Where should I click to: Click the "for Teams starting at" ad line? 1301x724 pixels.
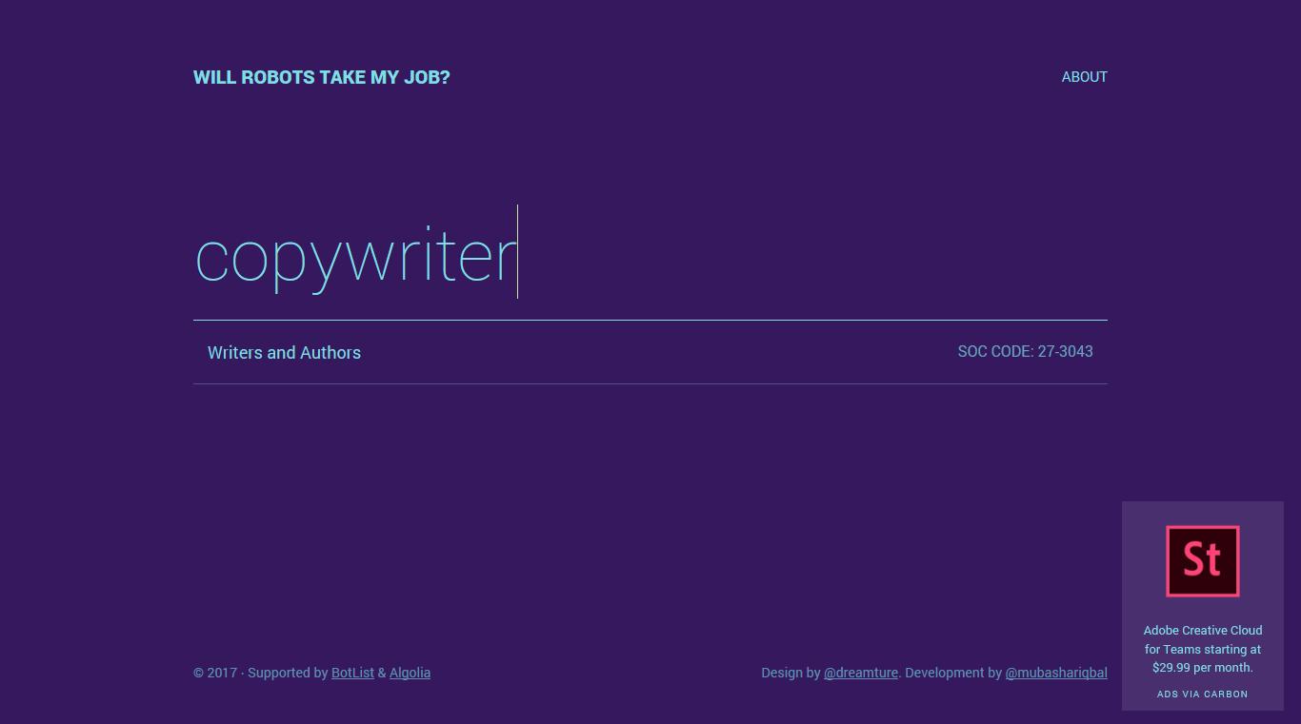(x=1202, y=650)
